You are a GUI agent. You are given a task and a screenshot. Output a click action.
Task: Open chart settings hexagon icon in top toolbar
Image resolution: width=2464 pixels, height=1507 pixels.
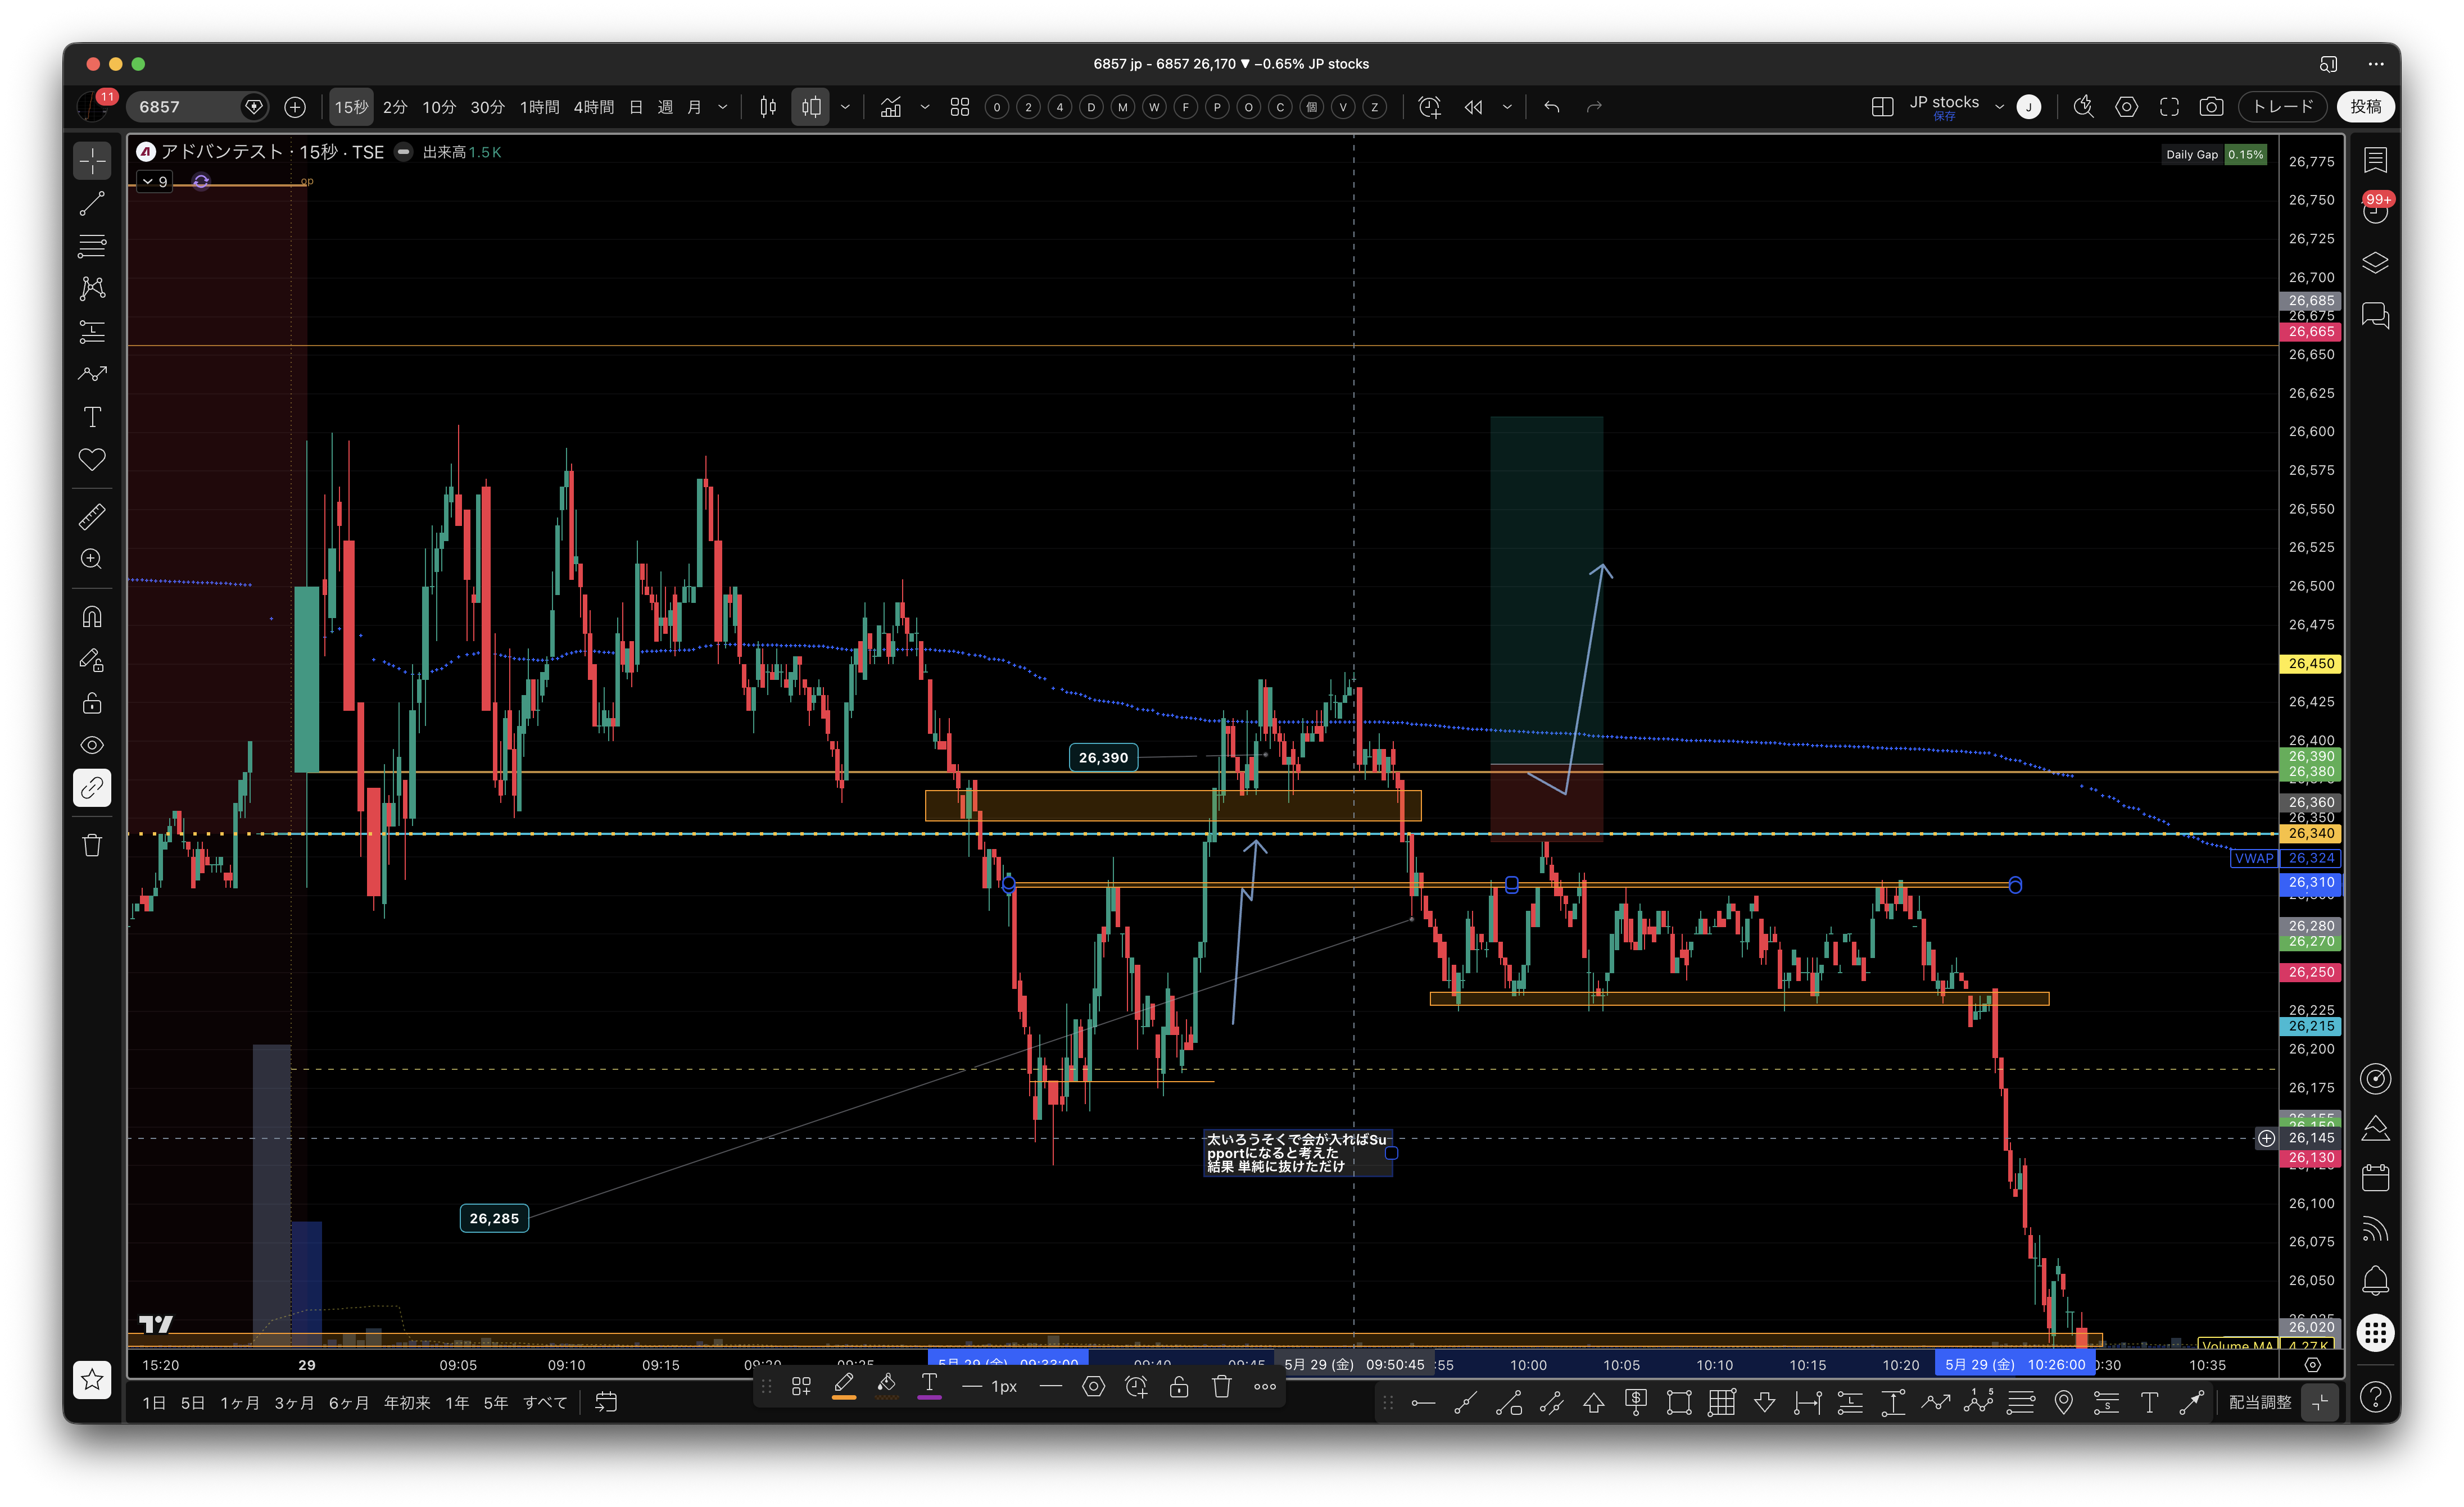(x=2127, y=107)
